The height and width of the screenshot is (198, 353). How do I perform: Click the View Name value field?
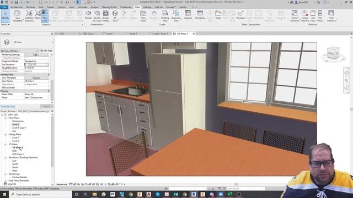click(36, 81)
